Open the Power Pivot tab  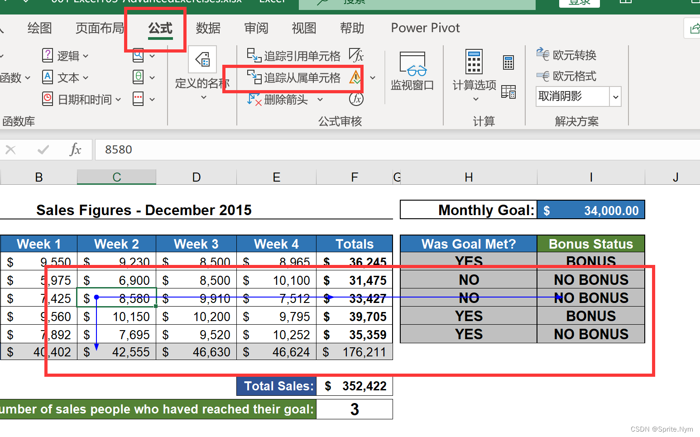425,28
